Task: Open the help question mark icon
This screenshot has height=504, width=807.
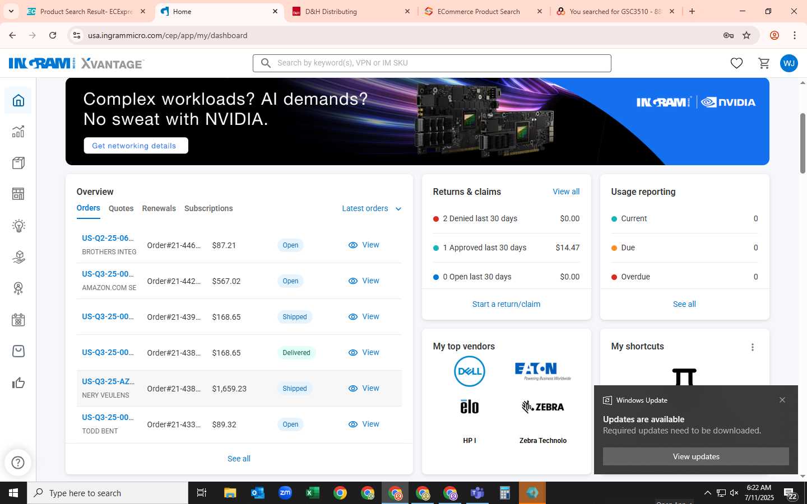Action: pyautogui.click(x=18, y=463)
